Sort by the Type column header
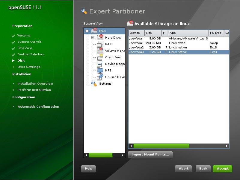The image size is (240, 180). pyautogui.click(x=188, y=33)
